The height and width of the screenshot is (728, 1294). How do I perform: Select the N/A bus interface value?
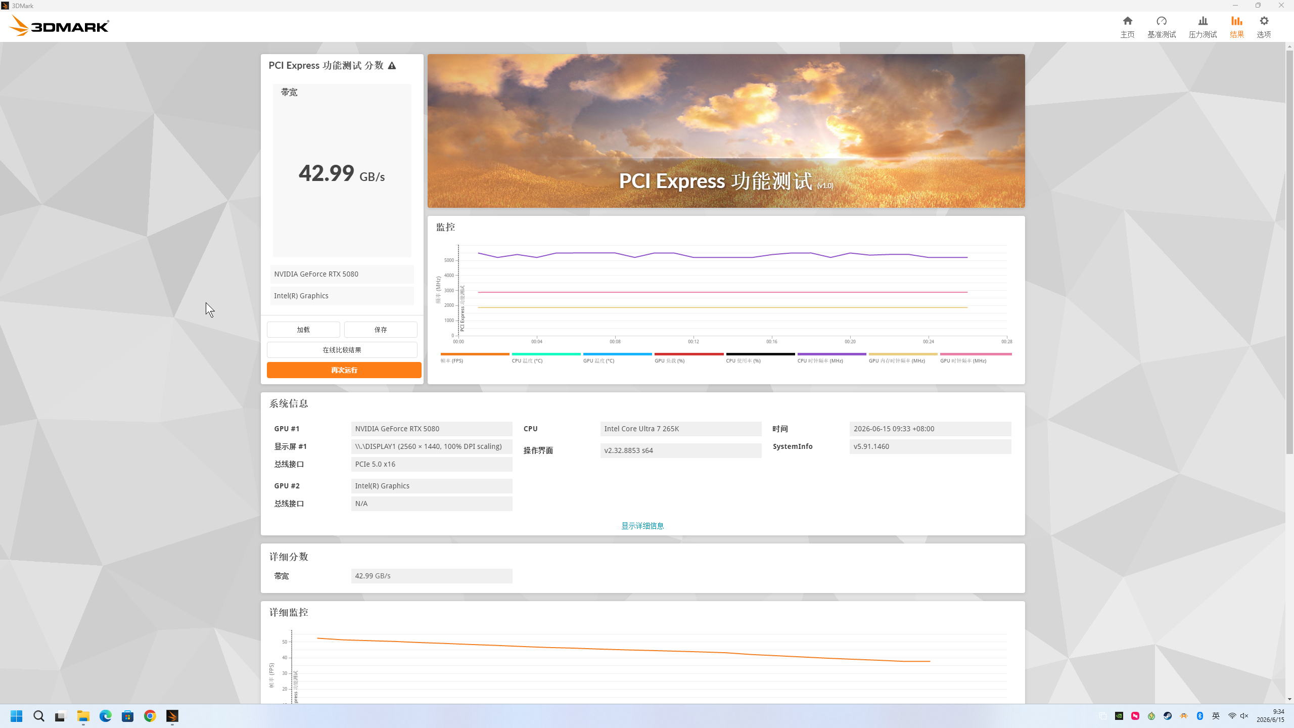(x=432, y=504)
